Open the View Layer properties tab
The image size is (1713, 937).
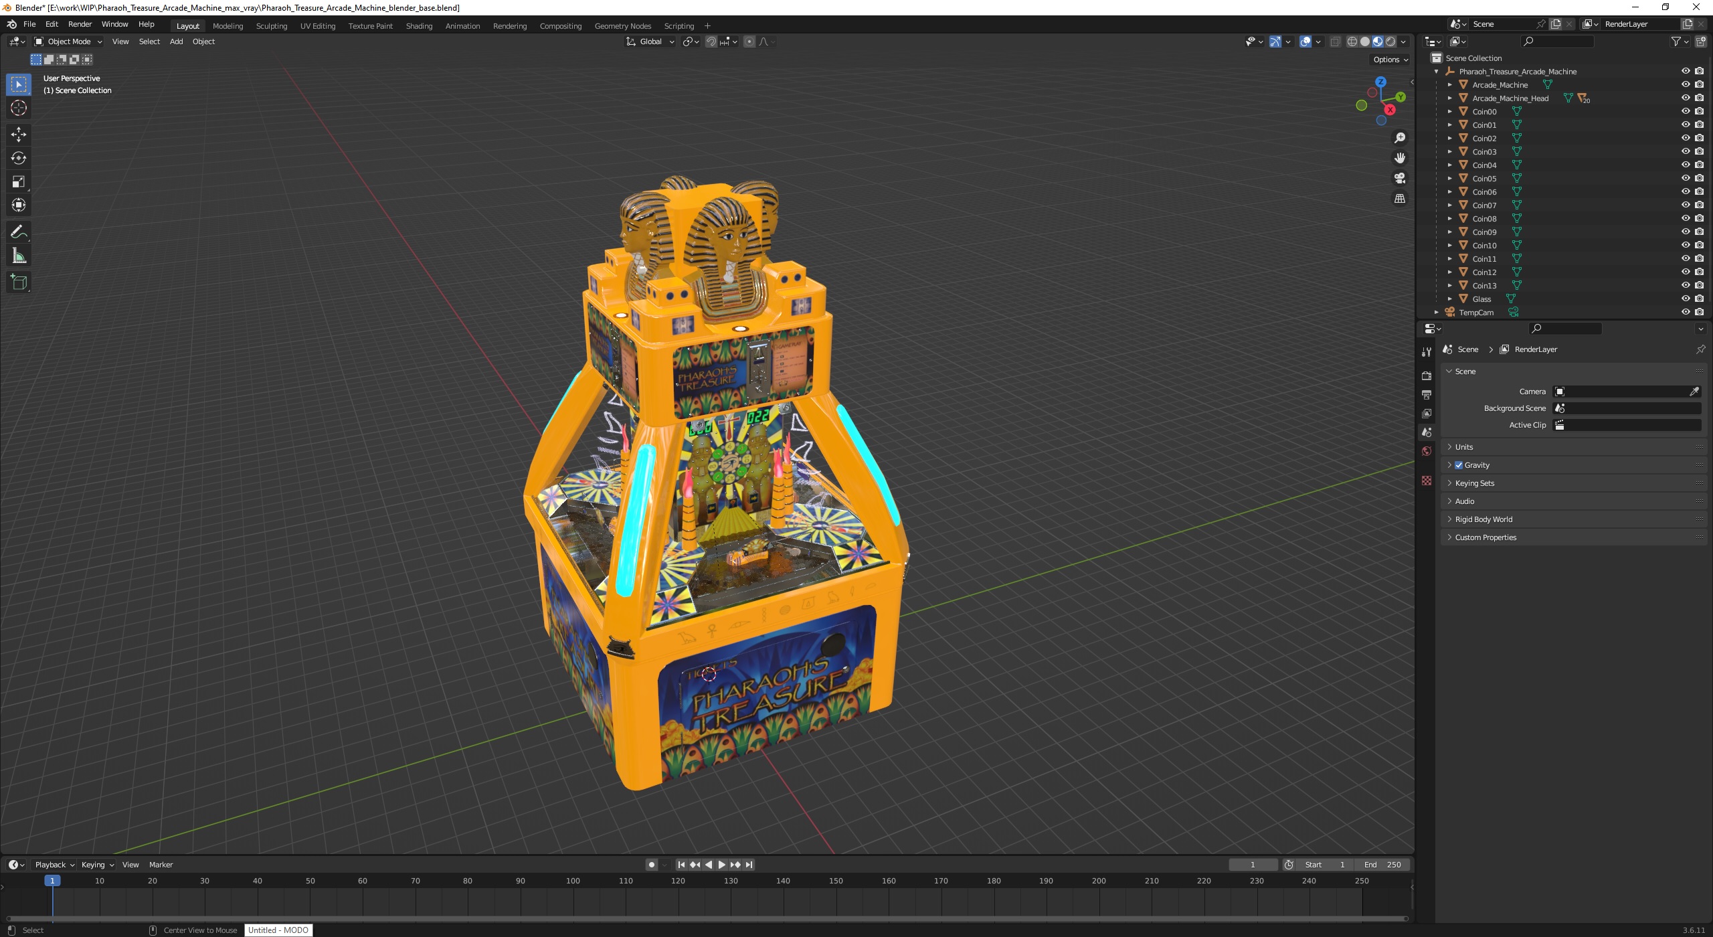pos(1427,414)
